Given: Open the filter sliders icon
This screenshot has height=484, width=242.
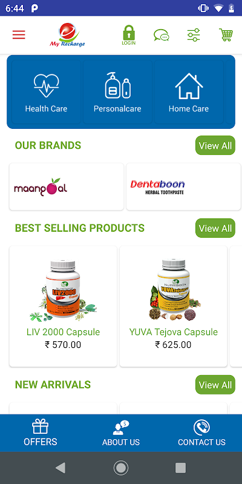Looking at the screenshot, I should click(194, 35).
